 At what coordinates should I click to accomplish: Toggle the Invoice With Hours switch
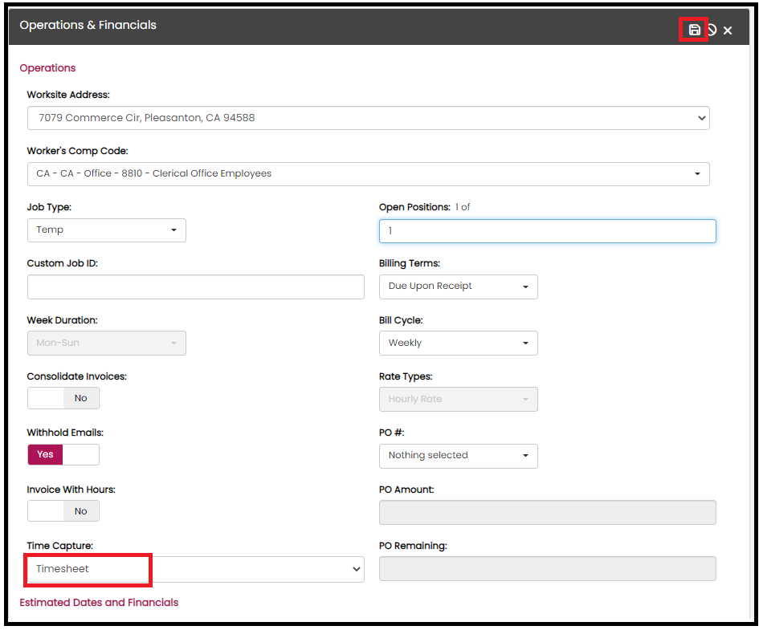(63, 511)
